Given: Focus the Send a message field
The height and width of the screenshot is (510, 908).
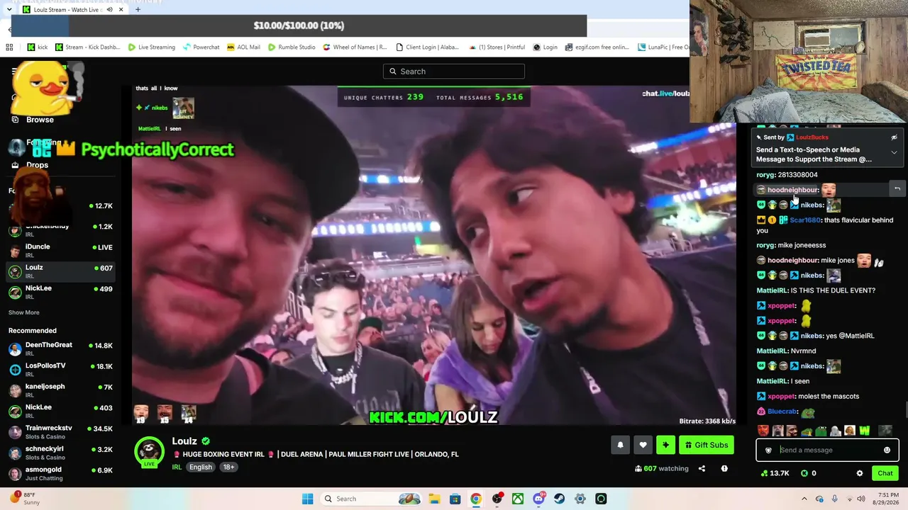Looking at the screenshot, I should 827,450.
